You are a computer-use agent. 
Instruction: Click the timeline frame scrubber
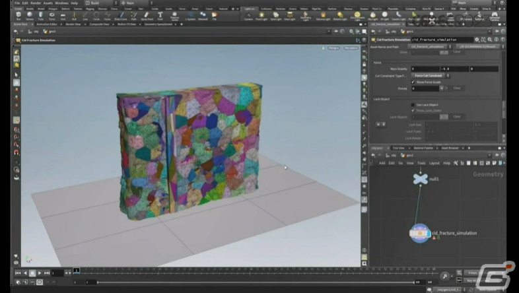pos(76,271)
